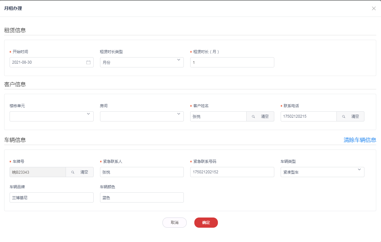Click the 车辆信息 section heading
Viewport: 381px width, 242px height.
coord(15,140)
